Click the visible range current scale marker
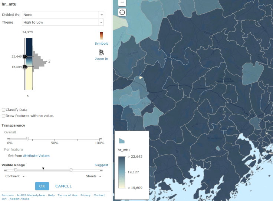Image resolution: width=273 pixels, height=201 pixels. 43,168
